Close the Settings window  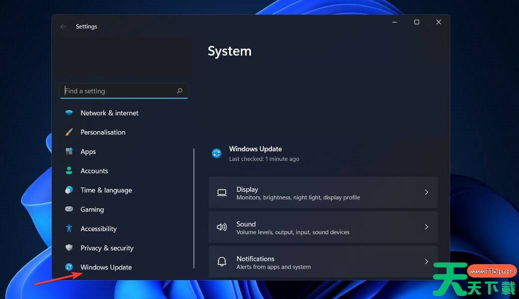pyautogui.click(x=439, y=22)
